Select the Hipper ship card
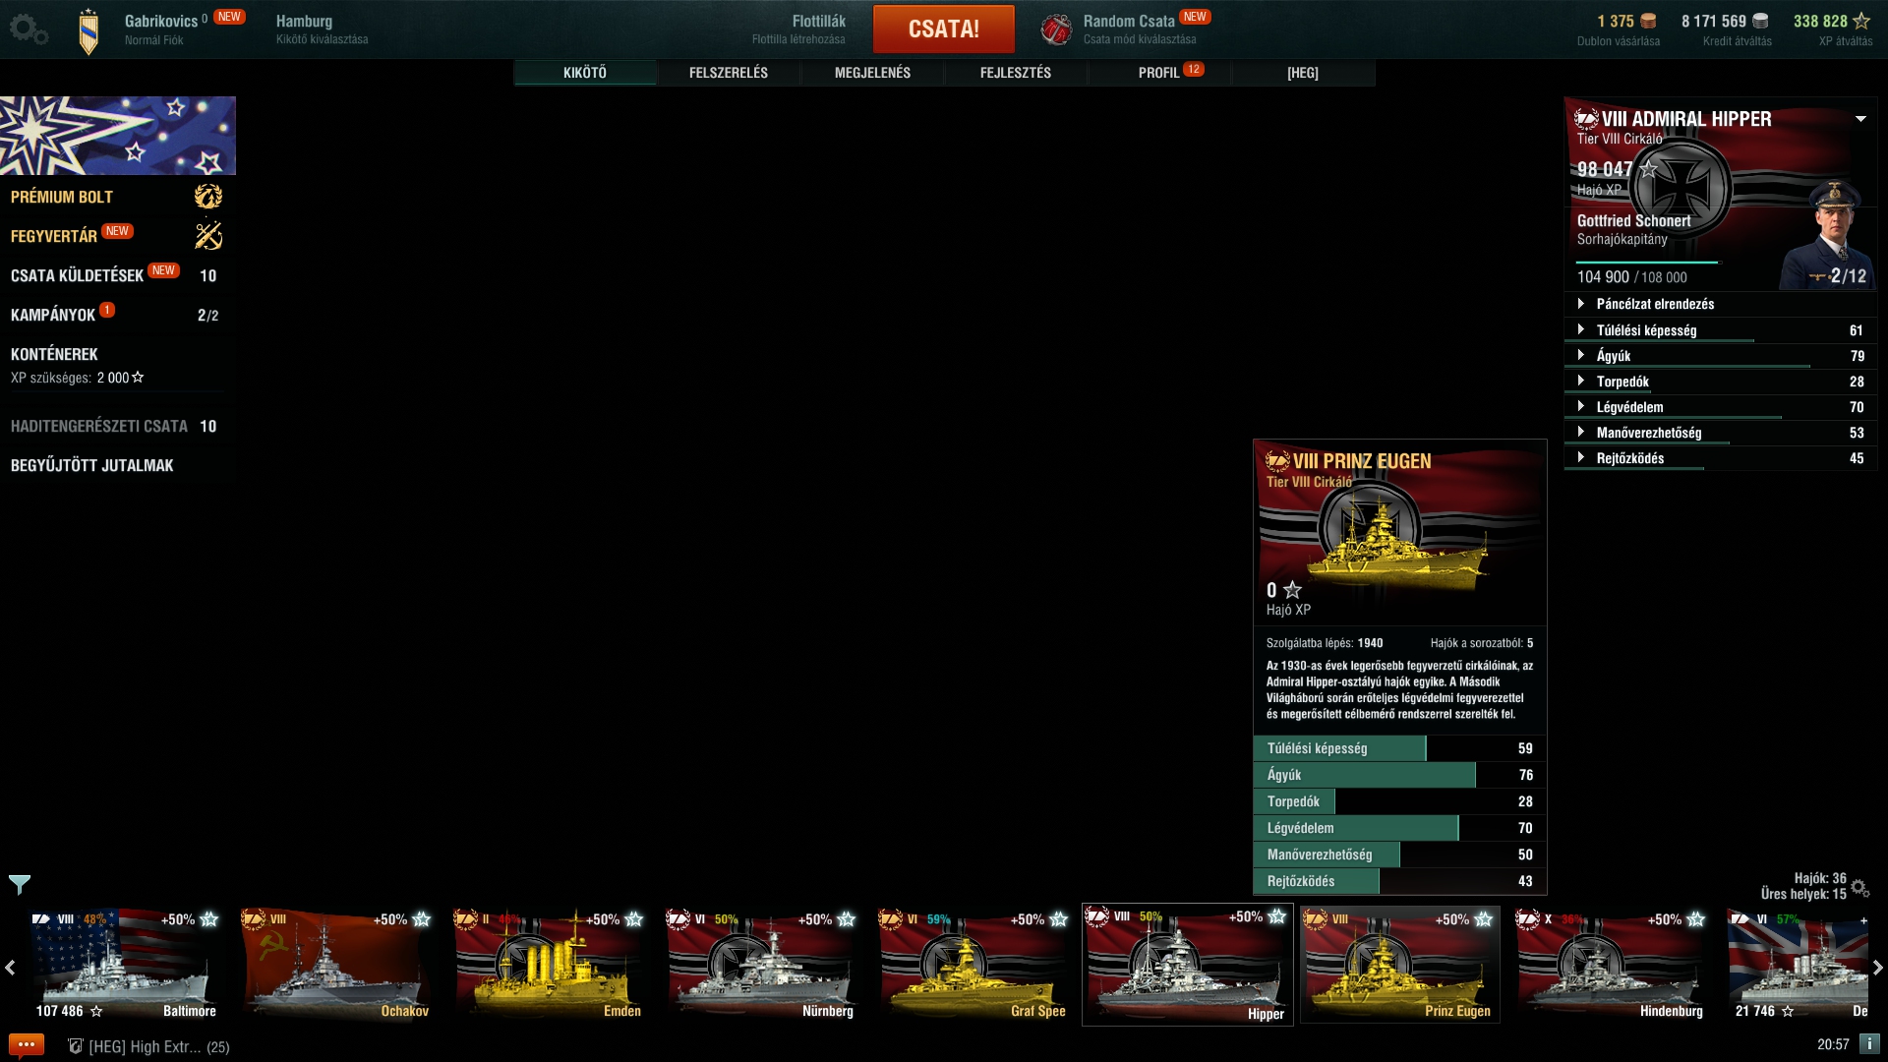1888x1062 pixels. click(x=1188, y=964)
